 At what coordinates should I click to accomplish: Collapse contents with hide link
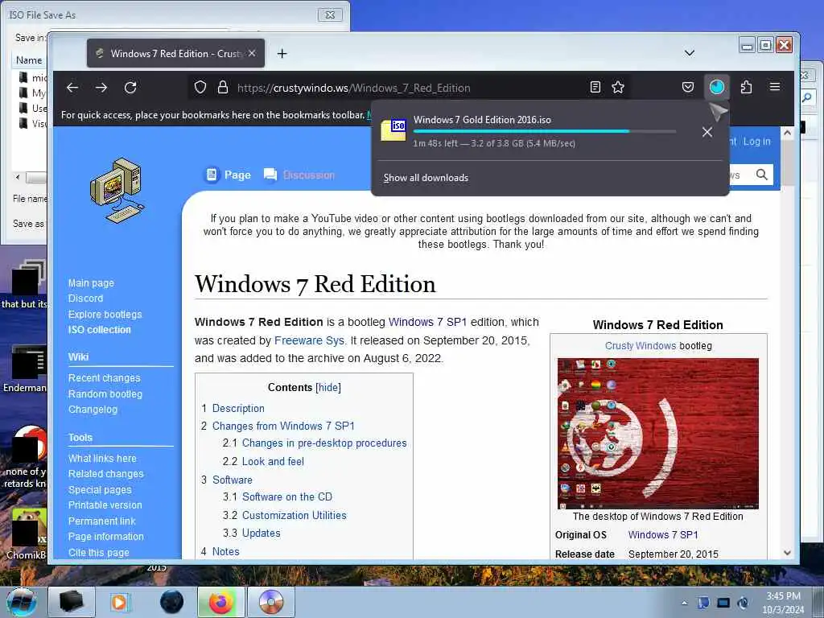328,387
